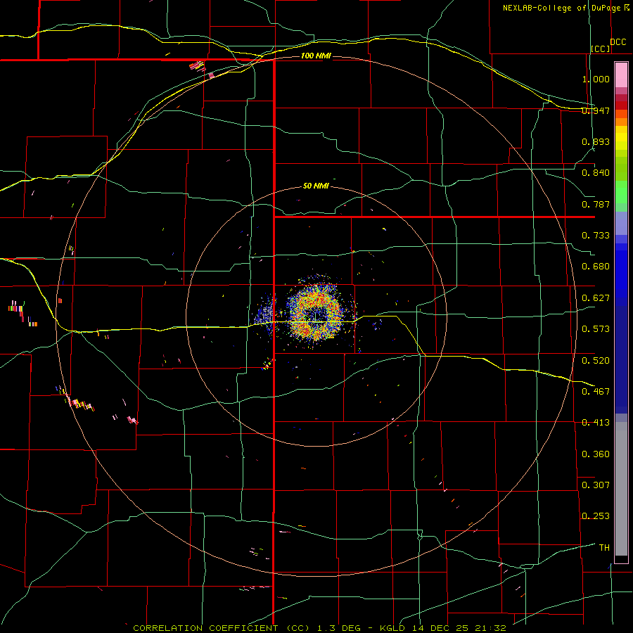Click the 100 NMI range ring label

coord(316,56)
